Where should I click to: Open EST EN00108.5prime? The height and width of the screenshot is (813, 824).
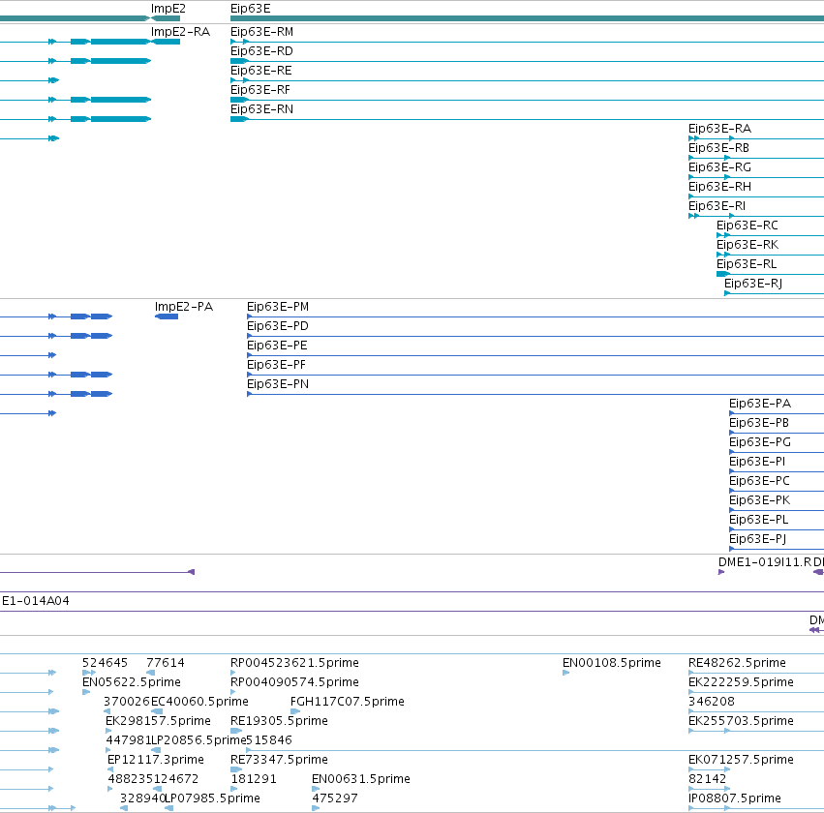pyautogui.click(x=612, y=663)
